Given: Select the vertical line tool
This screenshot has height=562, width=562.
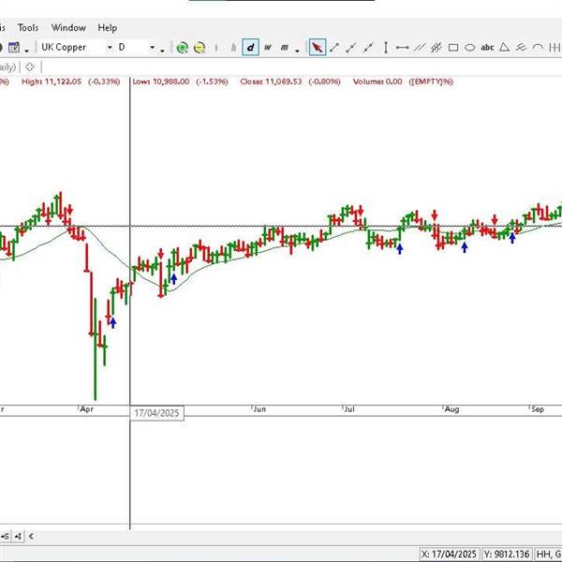Looking at the screenshot, I should pos(386,48).
